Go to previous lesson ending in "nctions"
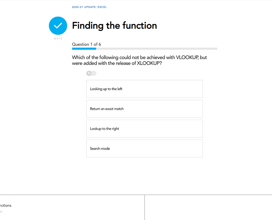The image size is (272, 220). tap(6, 206)
